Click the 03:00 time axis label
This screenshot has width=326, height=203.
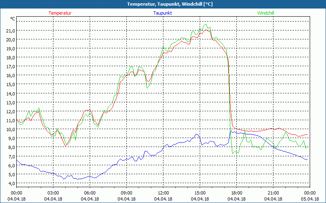coord(53,193)
